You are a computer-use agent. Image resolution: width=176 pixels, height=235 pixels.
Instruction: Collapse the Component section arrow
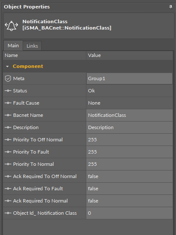pyautogui.click(x=7, y=67)
